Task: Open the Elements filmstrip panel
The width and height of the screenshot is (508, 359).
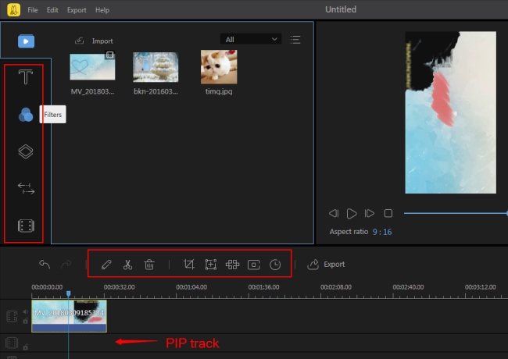Action: click(26, 226)
